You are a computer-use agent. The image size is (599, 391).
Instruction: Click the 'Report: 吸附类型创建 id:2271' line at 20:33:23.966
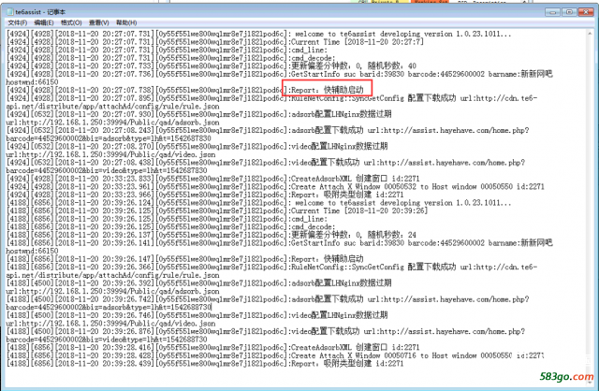click(x=205, y=195)
